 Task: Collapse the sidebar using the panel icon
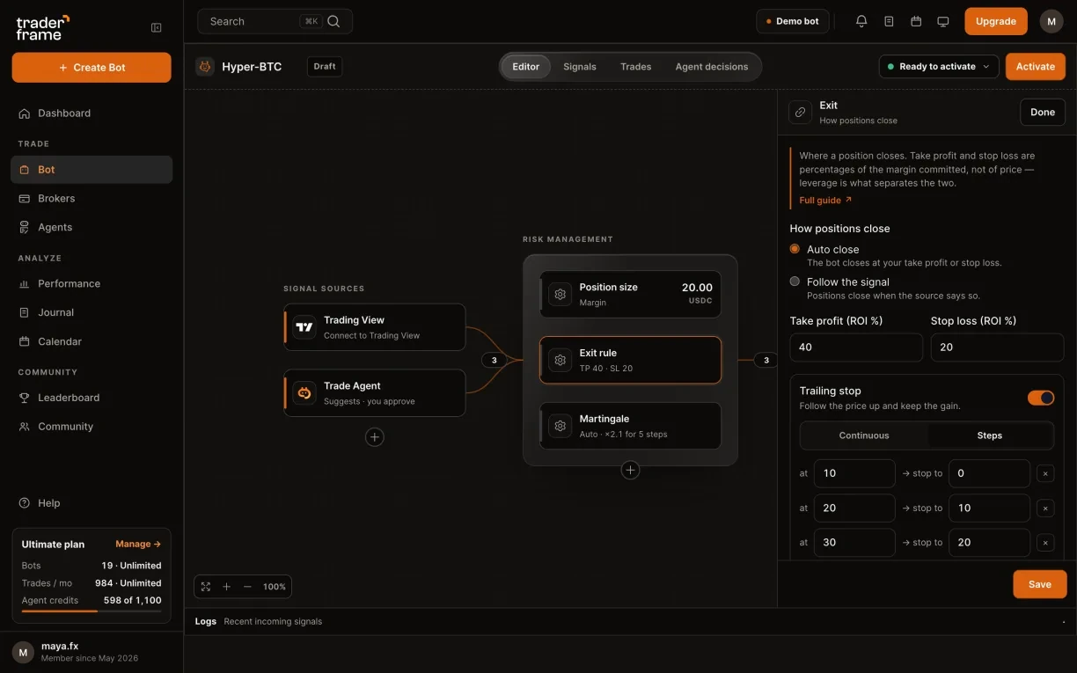157,27
